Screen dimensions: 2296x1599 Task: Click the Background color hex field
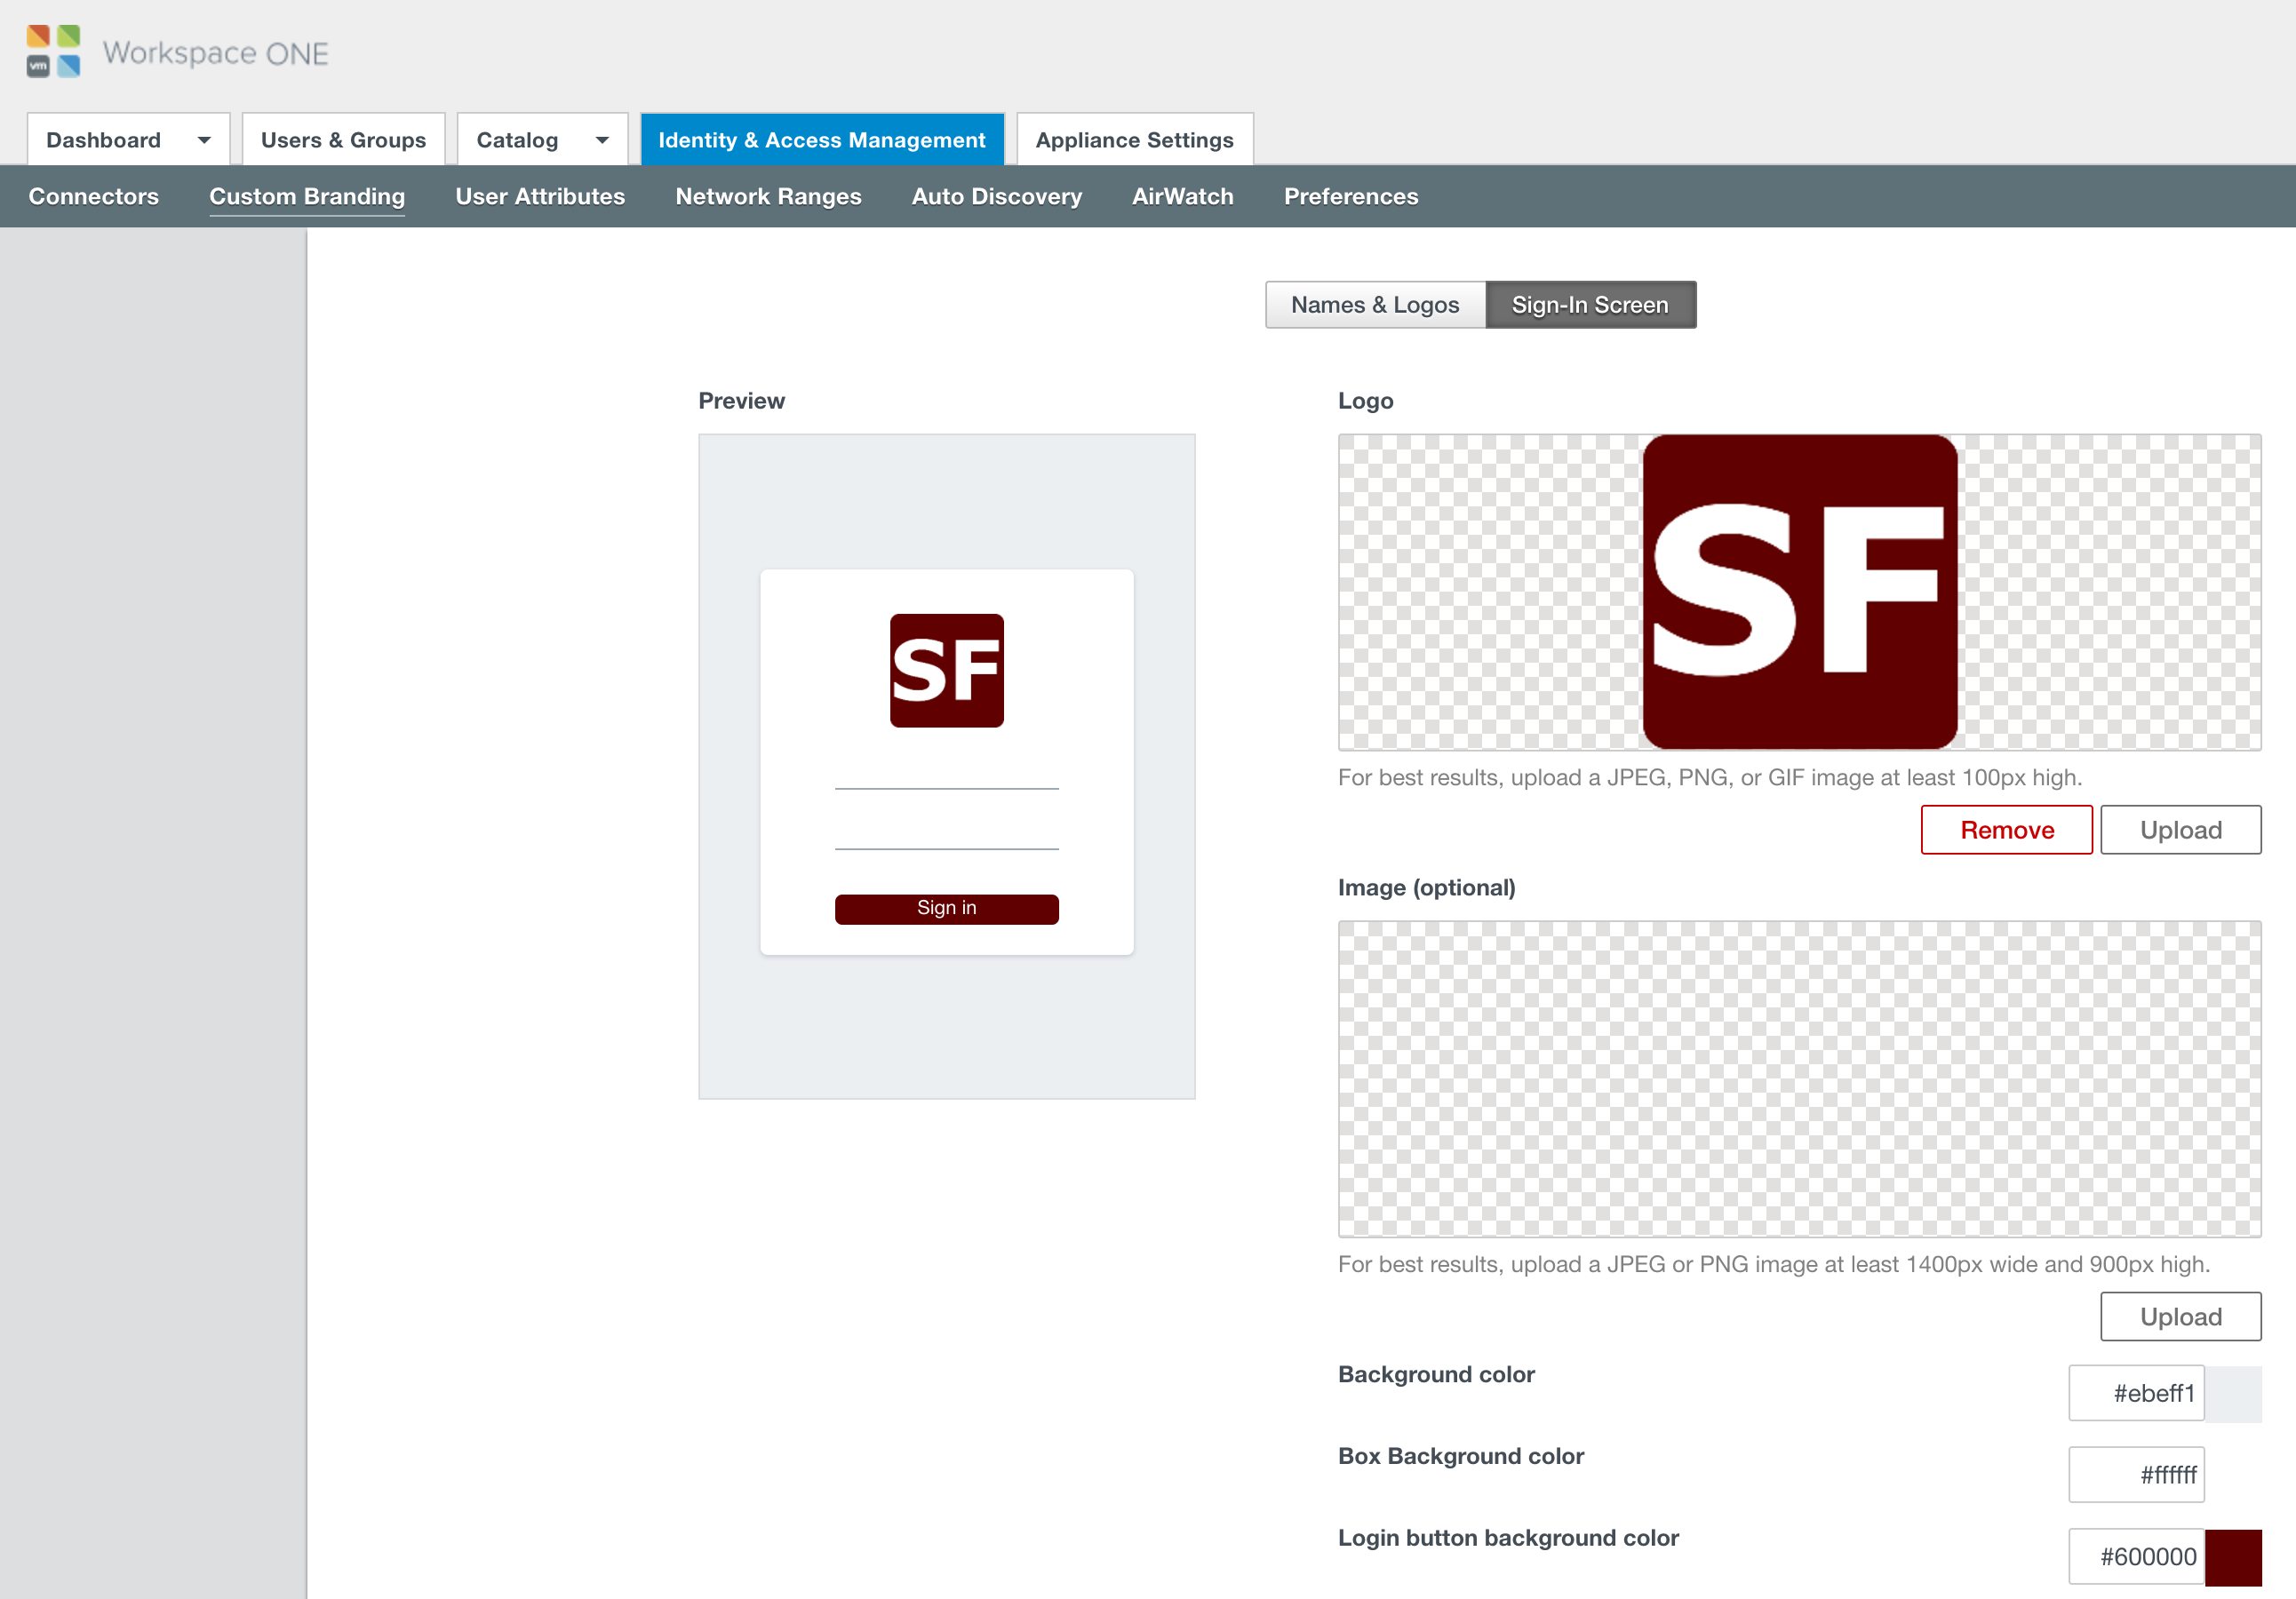coord(2136,1393)
